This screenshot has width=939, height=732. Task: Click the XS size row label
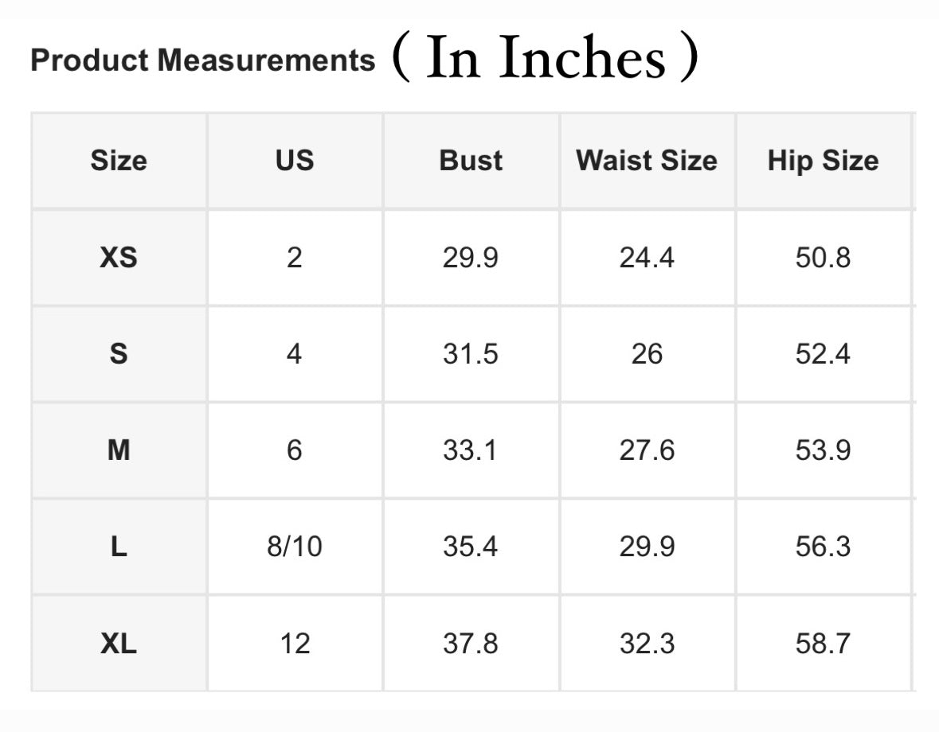[119, 258]
